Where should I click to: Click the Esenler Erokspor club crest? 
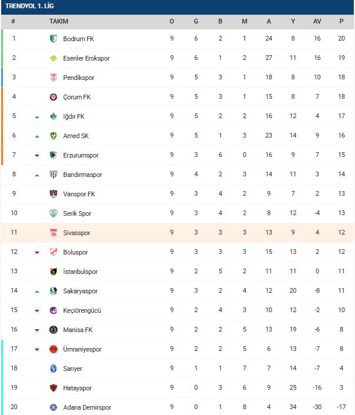[x=53, y=58]
